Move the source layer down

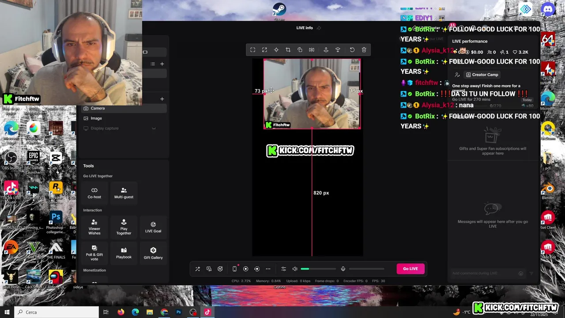[x=338, y=50]
